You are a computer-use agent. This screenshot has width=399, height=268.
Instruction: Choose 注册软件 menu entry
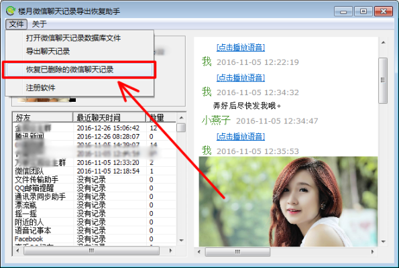40,88
